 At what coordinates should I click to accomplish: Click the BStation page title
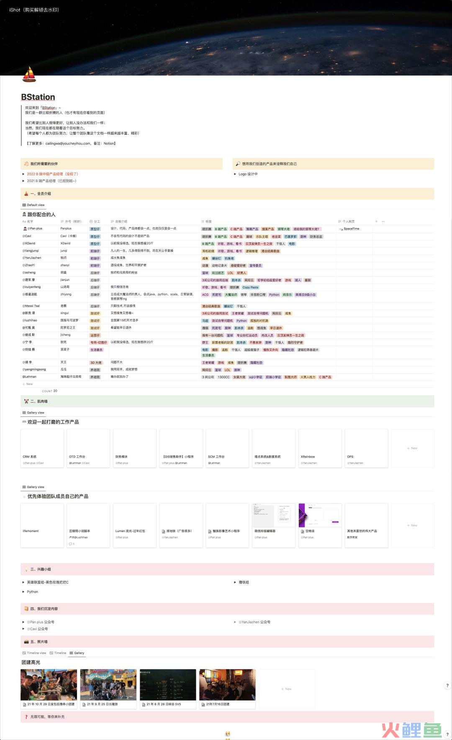tap(38, 97)
